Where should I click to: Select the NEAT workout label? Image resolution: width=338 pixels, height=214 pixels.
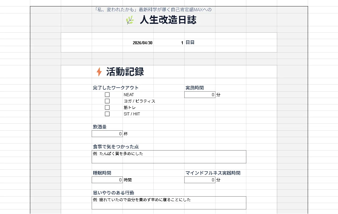click(129, 95)
